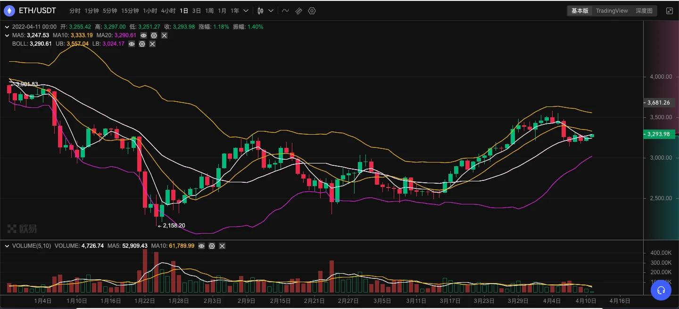Enter fullscreen with the expand icon

pos(669,11)
